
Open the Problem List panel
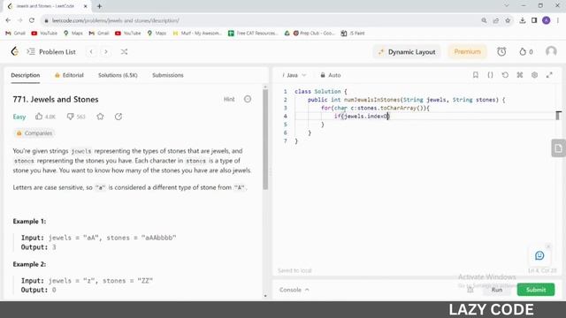[x=51, y=52]
